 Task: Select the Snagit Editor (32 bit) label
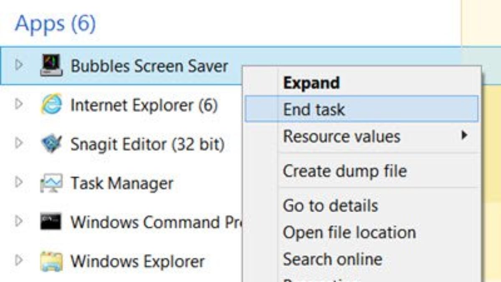[x=147, y=145]
